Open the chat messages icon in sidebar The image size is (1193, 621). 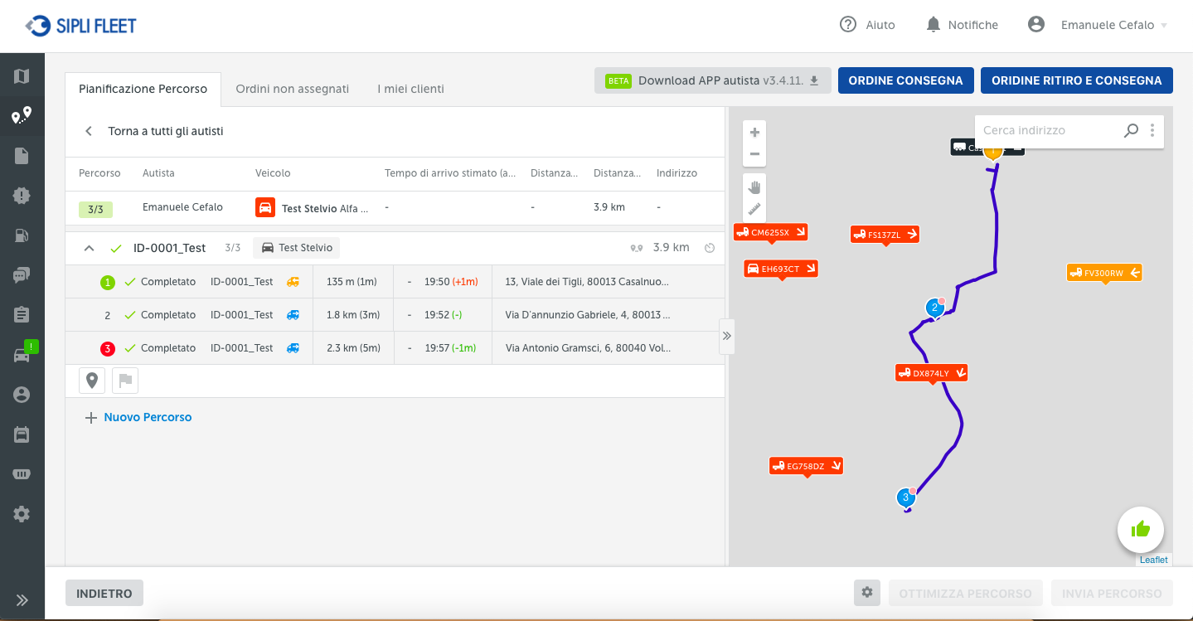(x=21, y=274)
